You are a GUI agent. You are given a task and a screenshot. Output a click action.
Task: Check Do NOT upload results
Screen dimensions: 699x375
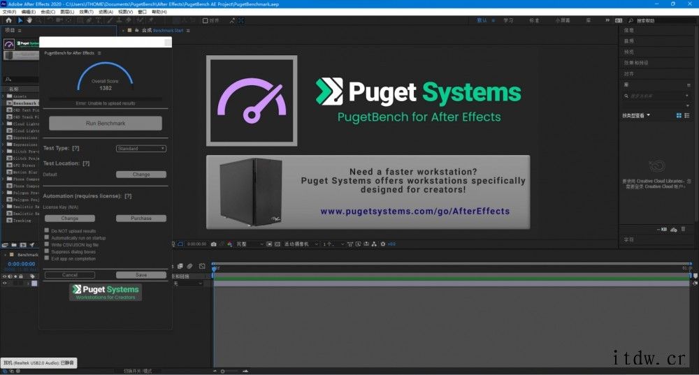[46, 230]
